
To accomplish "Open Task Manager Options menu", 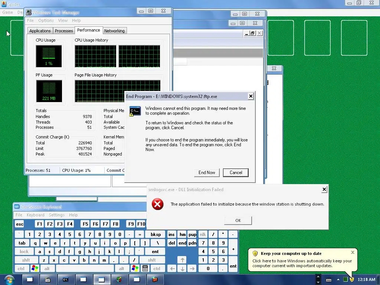I will (46, 20).
